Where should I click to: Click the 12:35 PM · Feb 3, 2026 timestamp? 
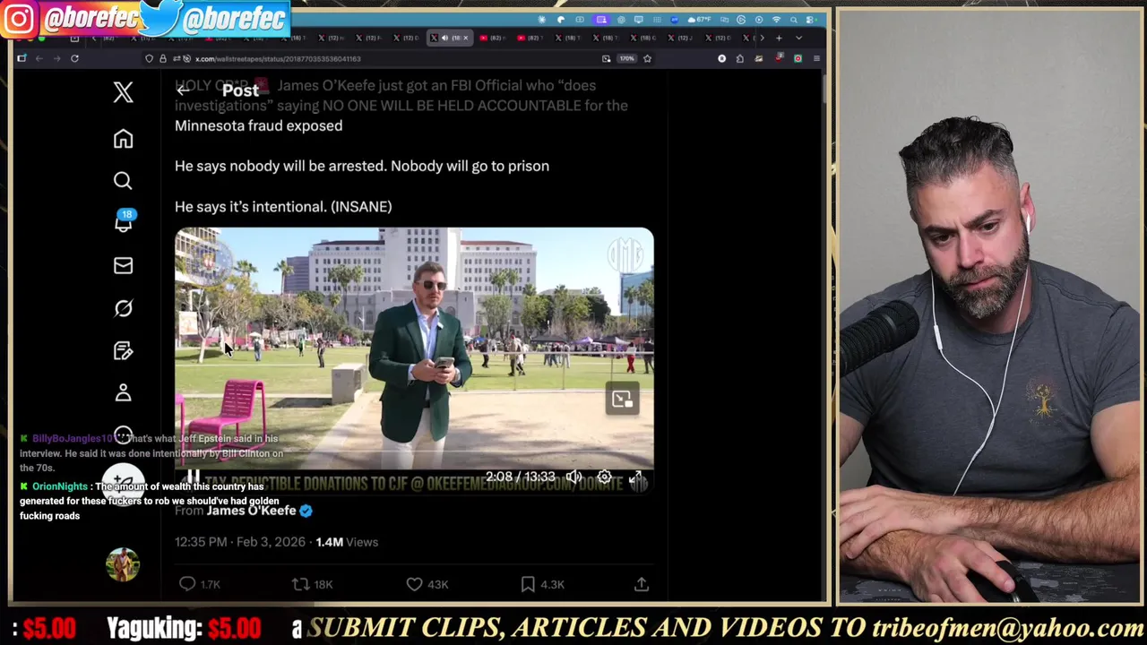[239, 542]
